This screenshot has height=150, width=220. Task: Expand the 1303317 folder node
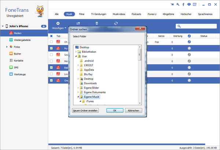(78, 65)
